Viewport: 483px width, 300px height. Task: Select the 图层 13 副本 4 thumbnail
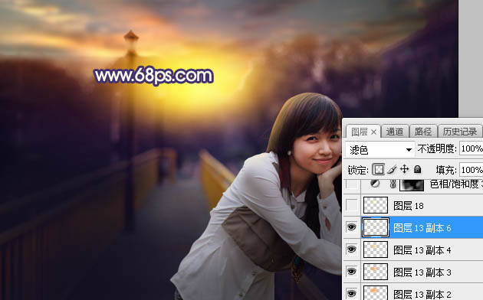tap(376, 249)
